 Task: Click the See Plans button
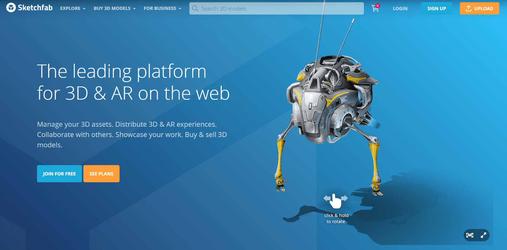pyautogui.click(x=101, y=174)
